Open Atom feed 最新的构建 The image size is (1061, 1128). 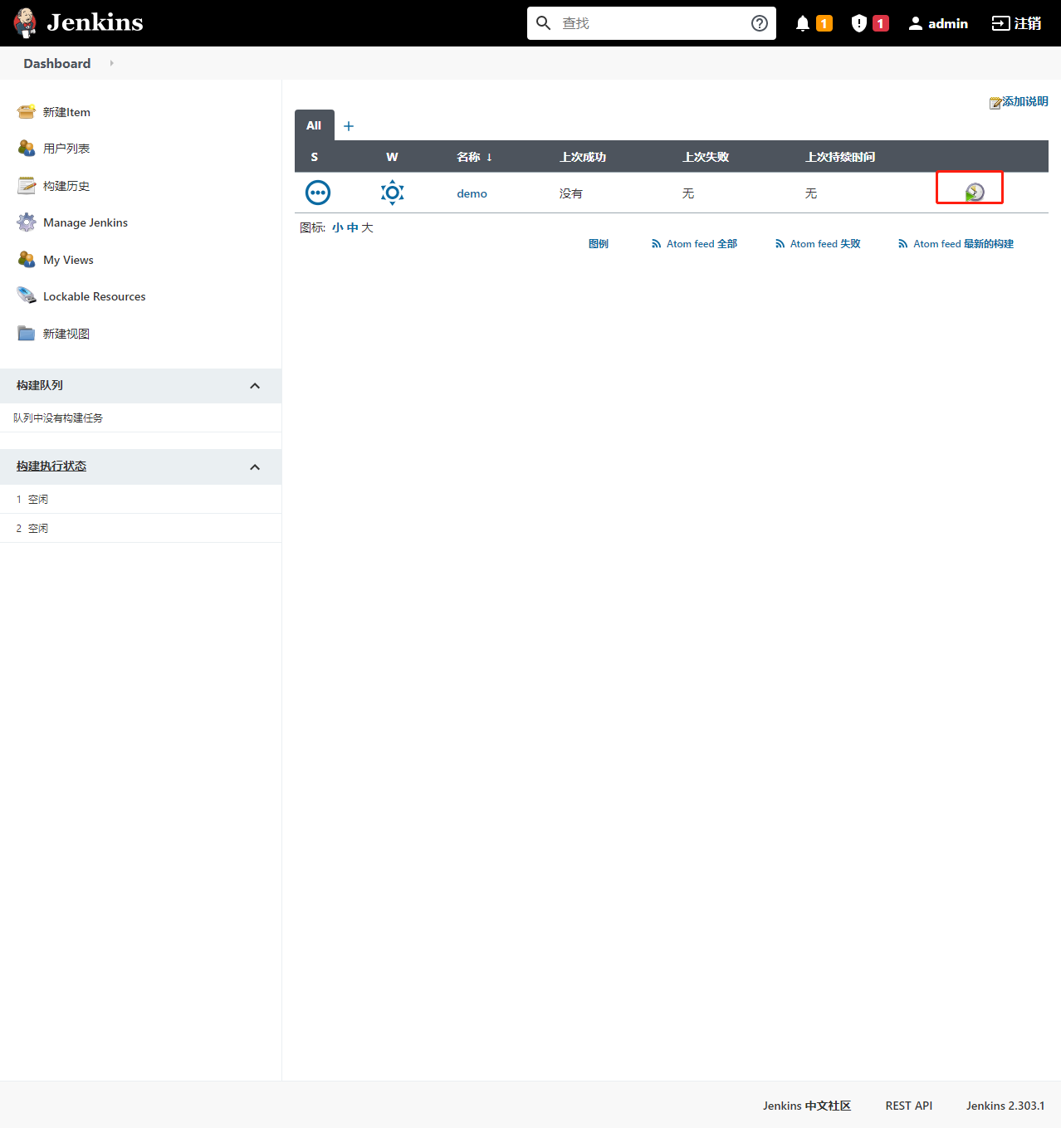tap(956, 243)
